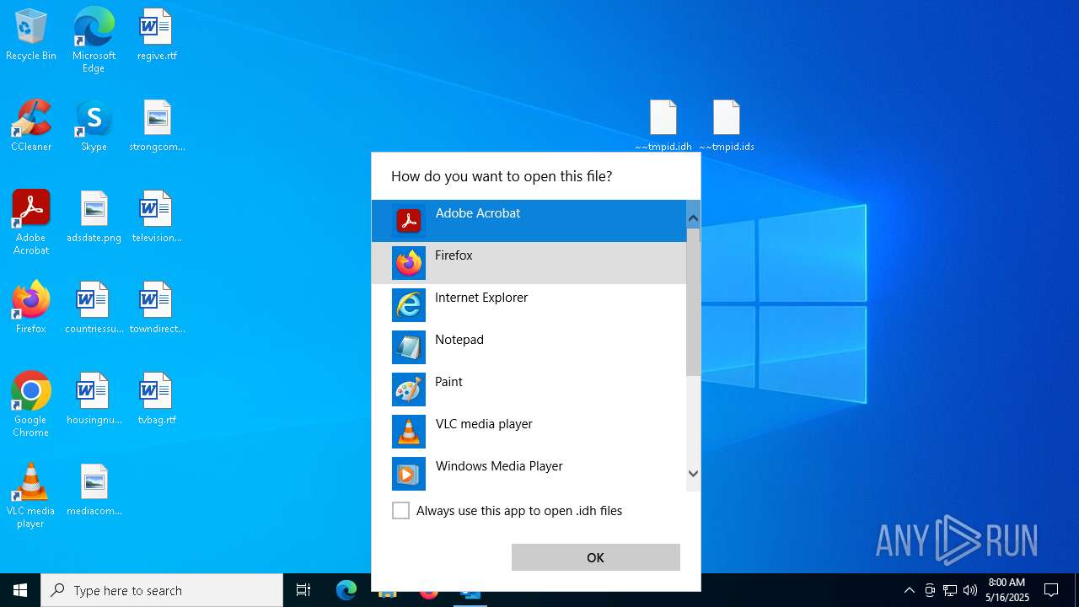Click the app list scroll down arrow
This screenshot has width=1079, height=607.
tap(693, 474)
